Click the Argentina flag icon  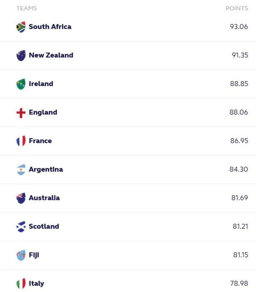tap(21, 170)
